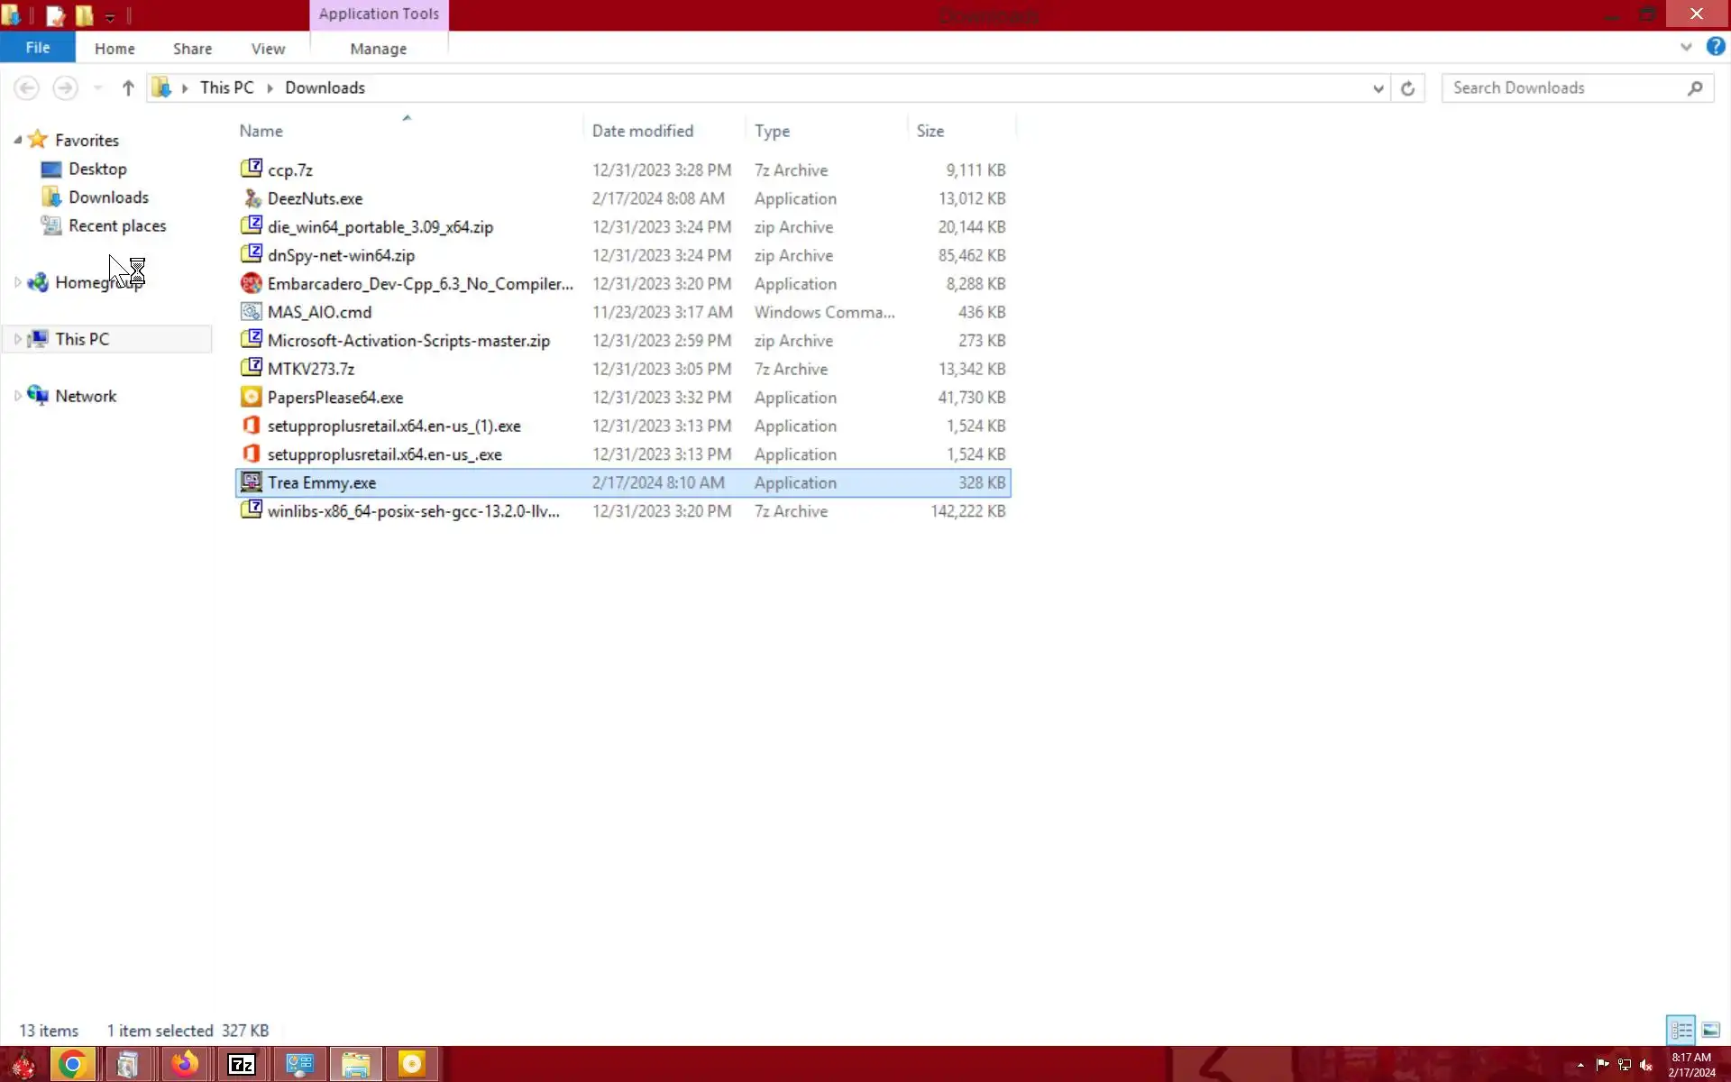Open the address bar history dropdown
Viewport: 1731px width, 1082px height.
1378,88
